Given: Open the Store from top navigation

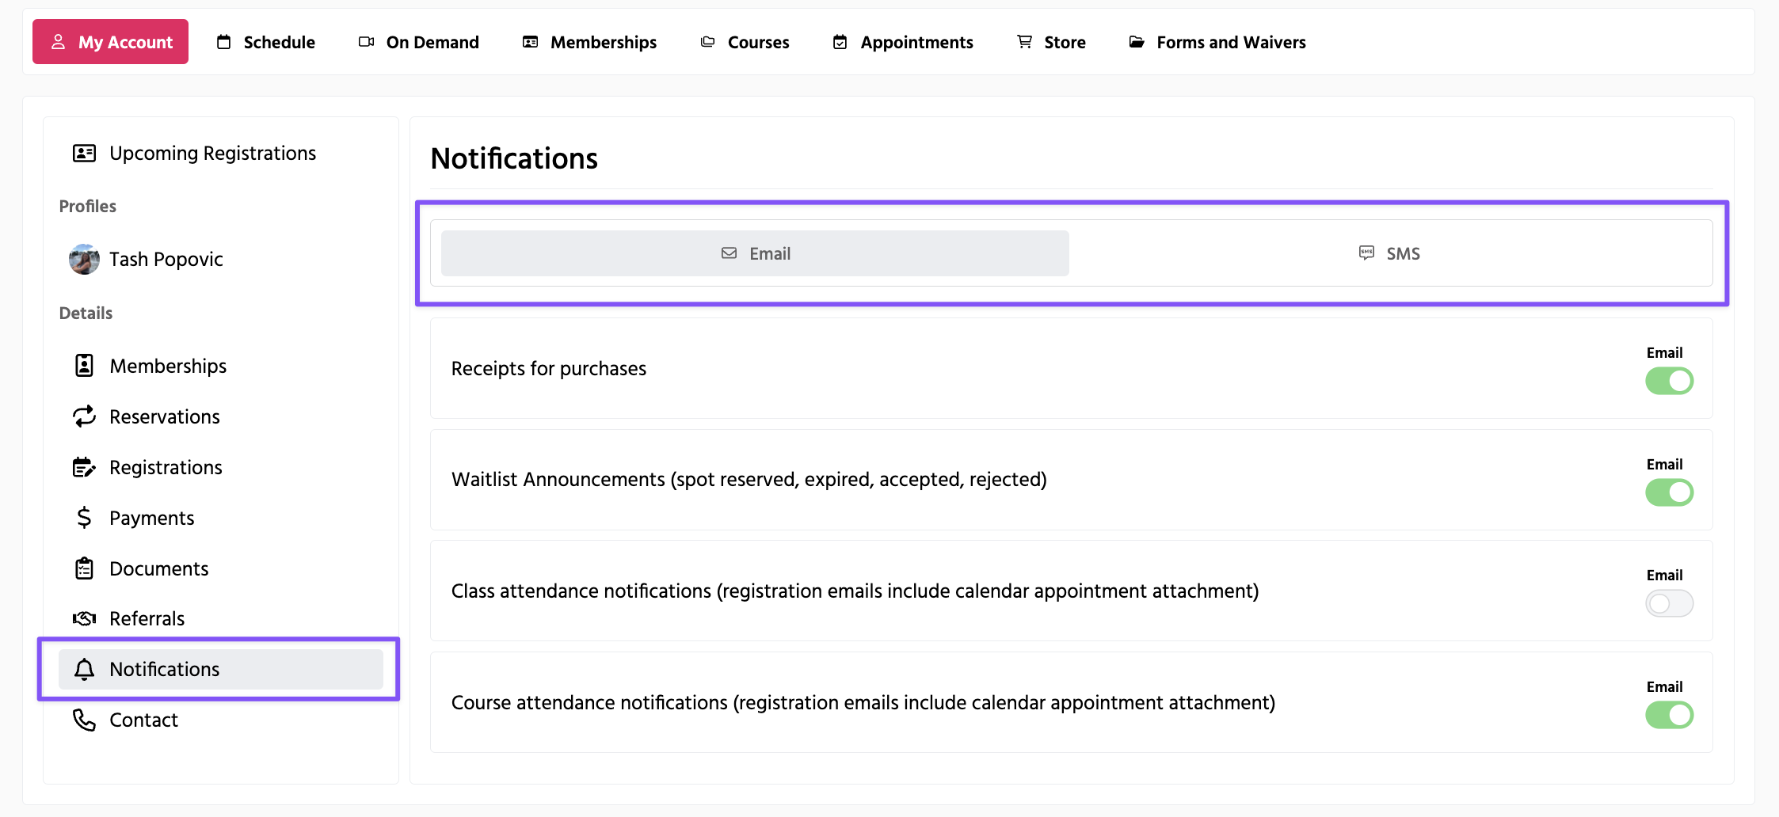Looking at the screenshot, I should (1051, 42).
